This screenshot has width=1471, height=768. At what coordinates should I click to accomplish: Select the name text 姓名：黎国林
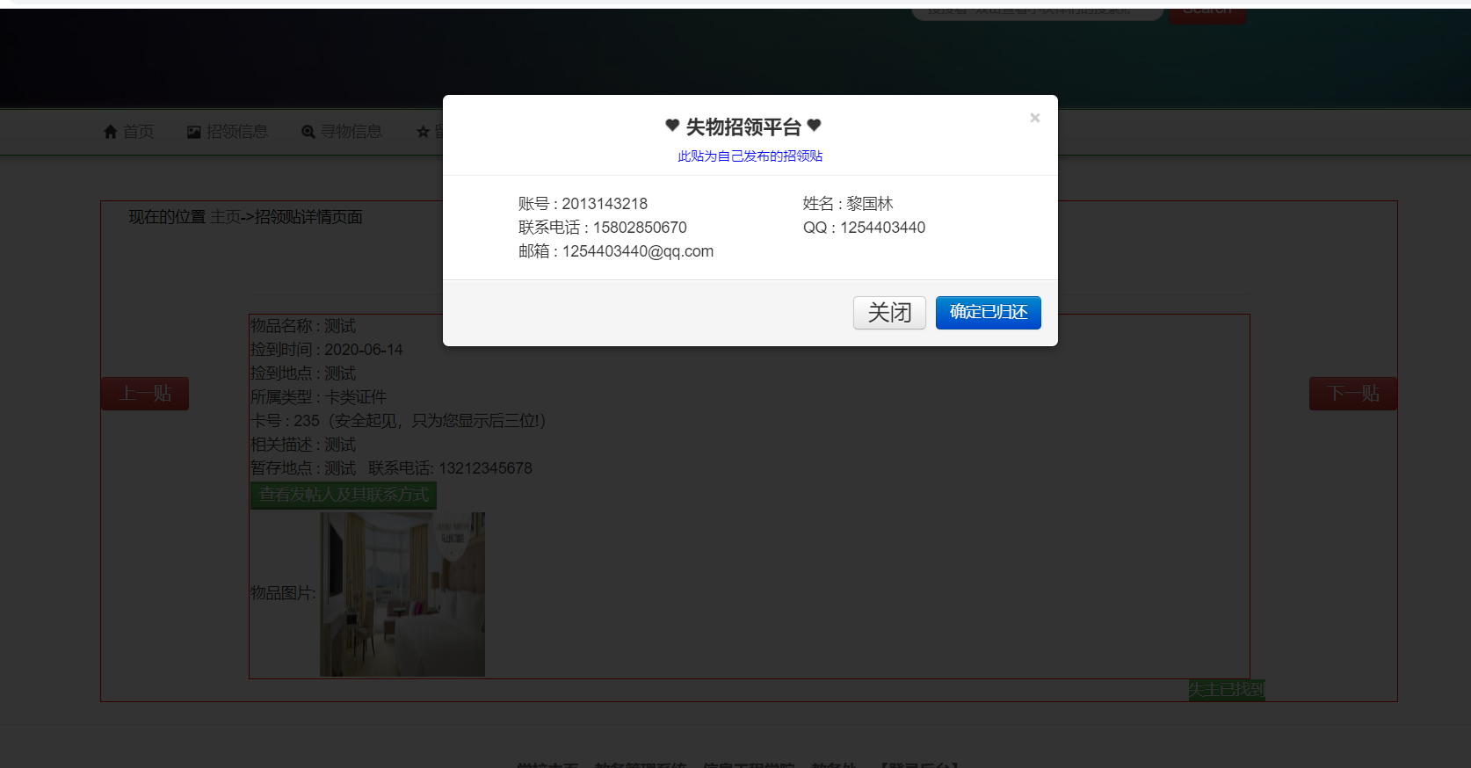pyautogui.click(x=848, y=204)
